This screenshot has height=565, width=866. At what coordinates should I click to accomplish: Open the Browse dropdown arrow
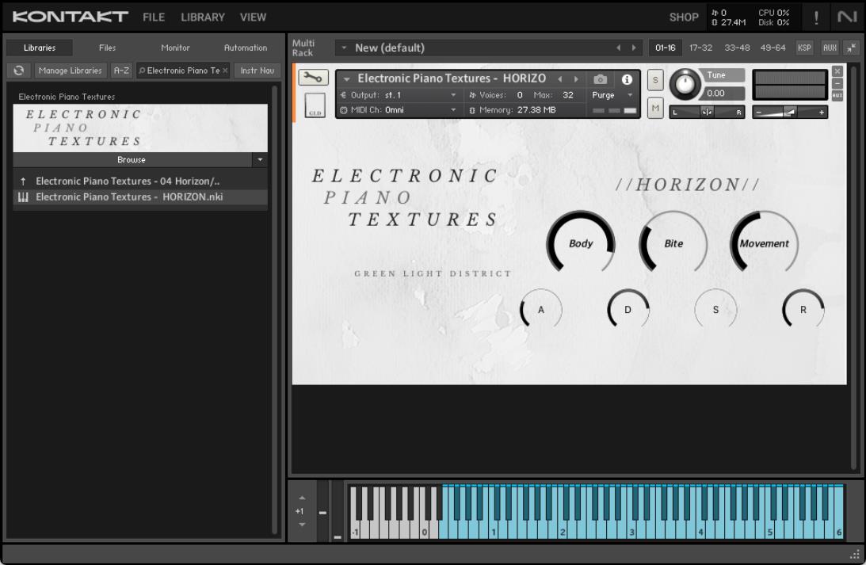pyautogui.click(x=260, y=160)
